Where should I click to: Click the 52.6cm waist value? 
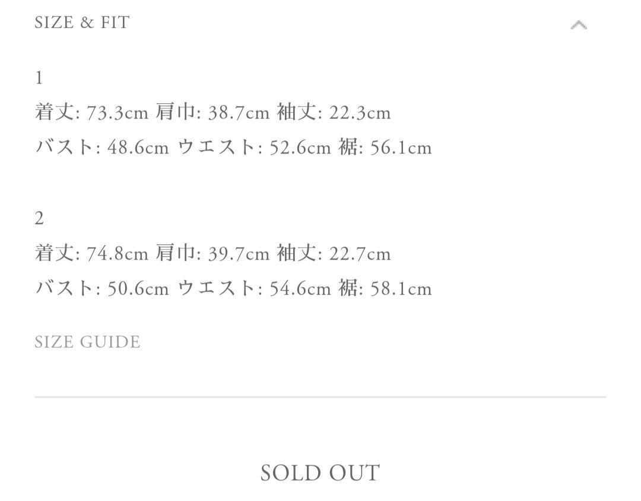(300, 148)
